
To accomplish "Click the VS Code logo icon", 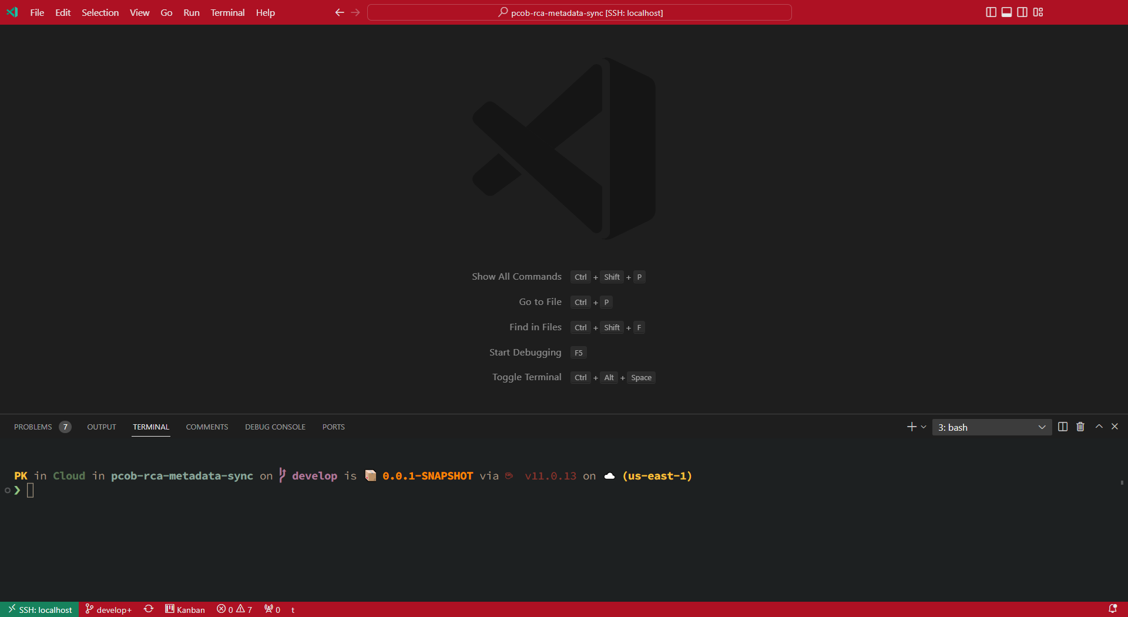I will [12, 12].
